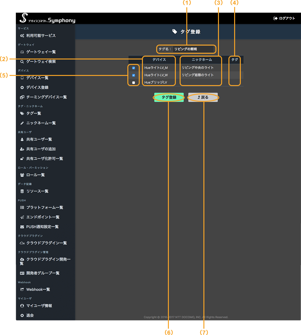Viewport: 301px width, 335px height.
Task: Open ニックネーム一覧 in the sidebar
Action: click(41, 123)
